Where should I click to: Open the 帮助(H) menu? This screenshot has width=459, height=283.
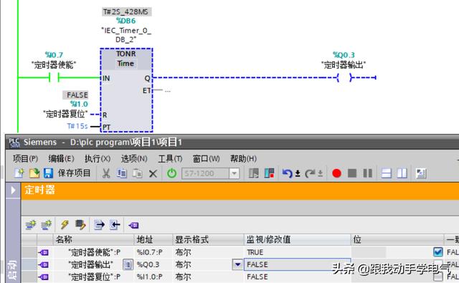click(243, 159)
